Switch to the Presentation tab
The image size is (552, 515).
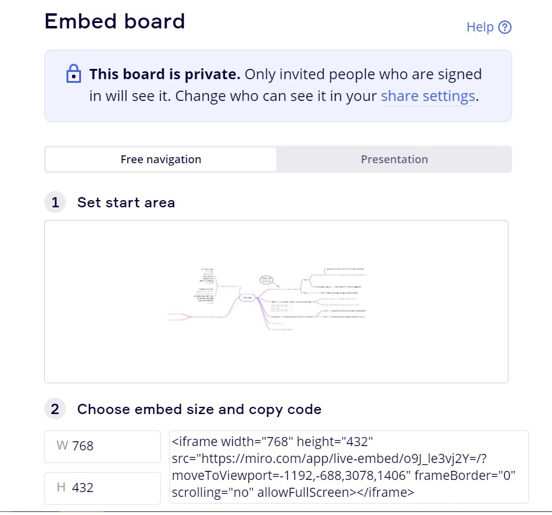click(394, 160)
